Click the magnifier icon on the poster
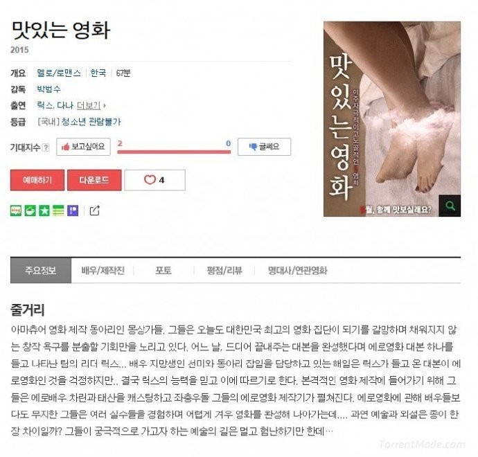Screen dimensions: 478x457 coord(450,206)
